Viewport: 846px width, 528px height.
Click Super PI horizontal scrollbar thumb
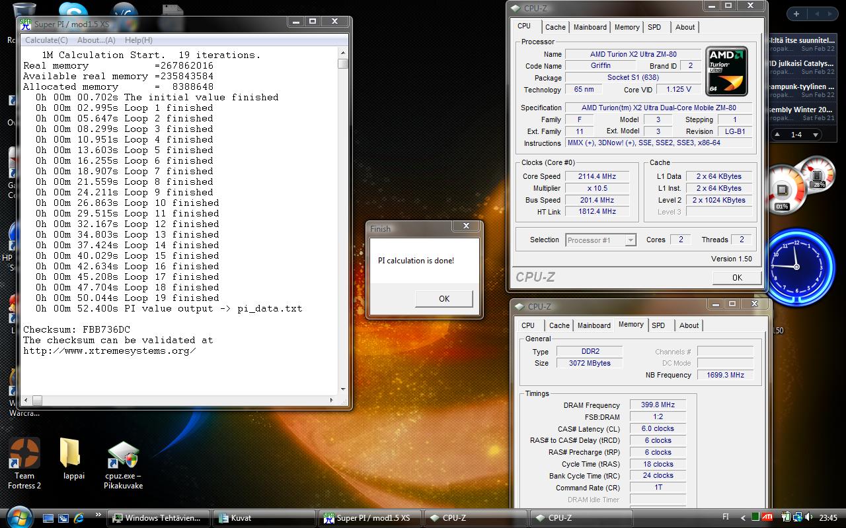click(x=37, y=400)
